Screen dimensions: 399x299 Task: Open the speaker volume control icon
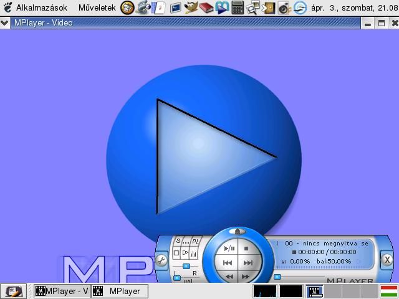click(x=284, y=8)
